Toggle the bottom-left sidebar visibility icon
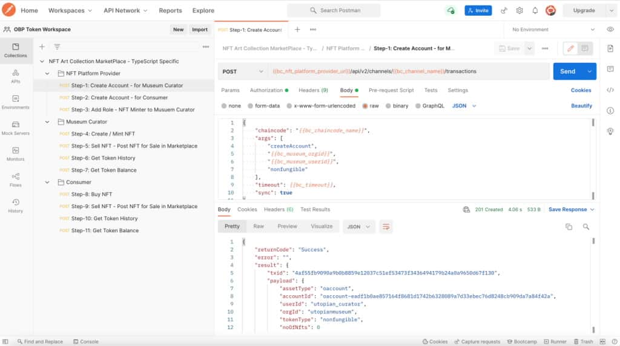Viewport: 620px width, 346px height. click(5, 342)
